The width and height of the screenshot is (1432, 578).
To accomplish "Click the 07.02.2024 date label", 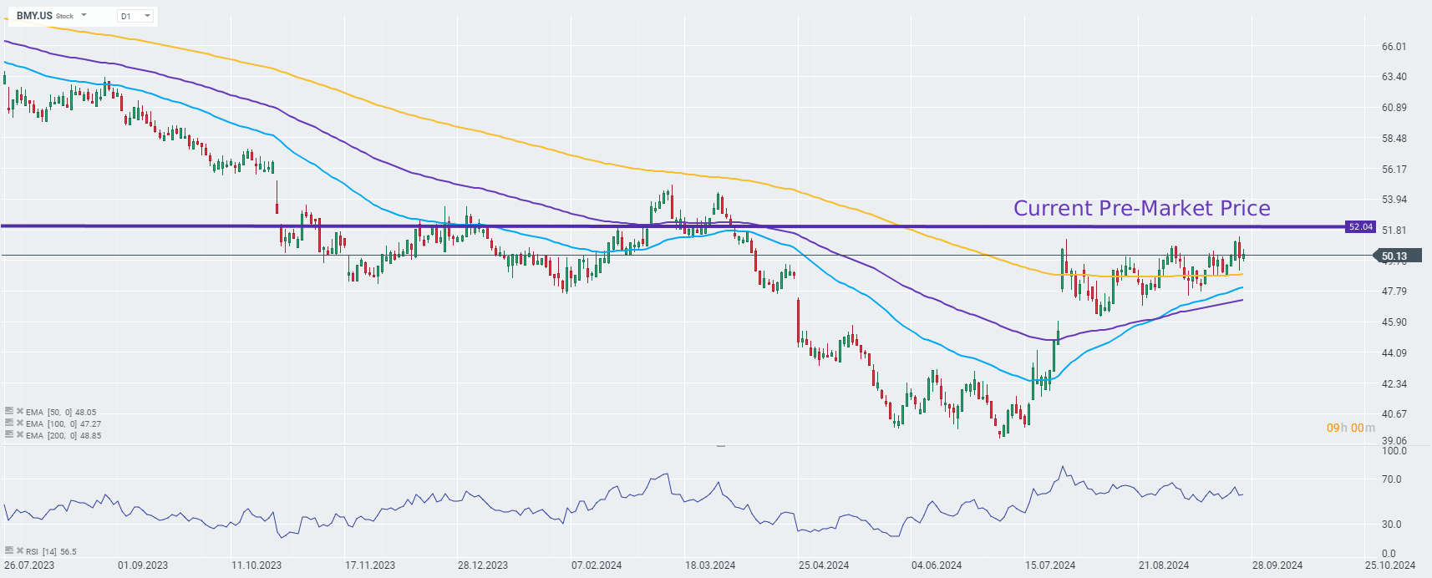I will [x=597, y=565].
